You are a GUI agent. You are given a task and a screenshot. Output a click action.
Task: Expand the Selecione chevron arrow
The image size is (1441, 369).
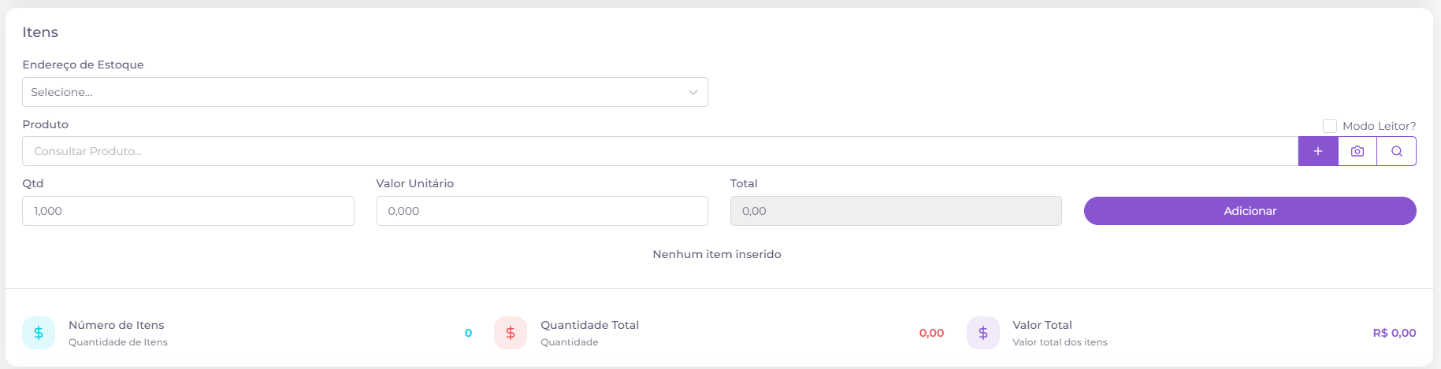pyautogui.click(x=693, y=93)
